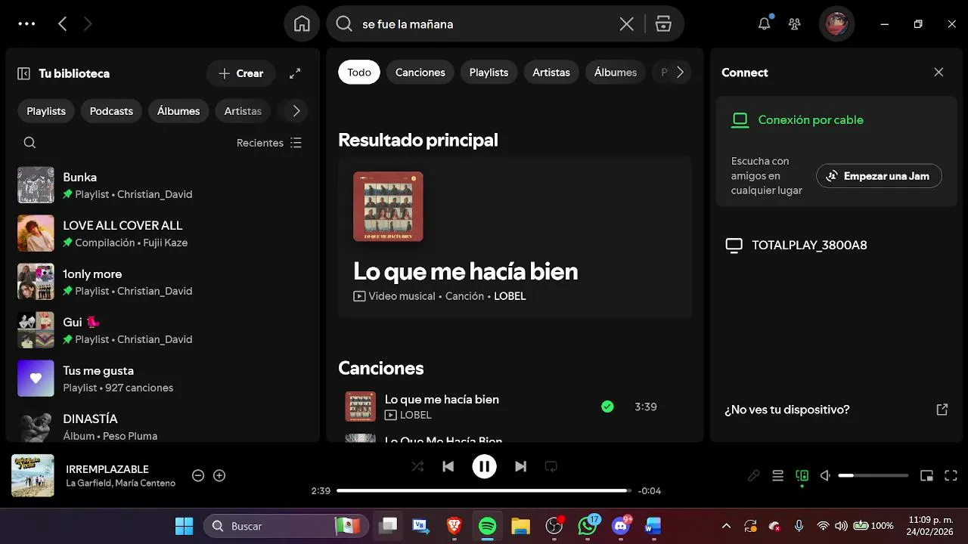Open the Crear menu button
The width and height of the screenshot is (968, 544).
pyautogui.click(x=241, y=73)
